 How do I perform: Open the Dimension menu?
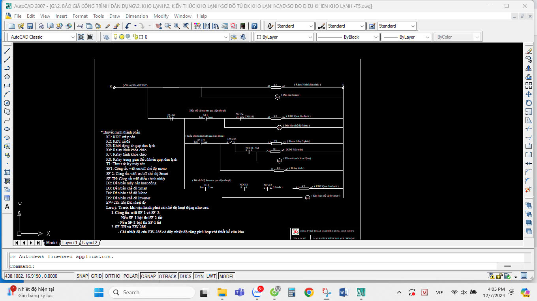137,16
